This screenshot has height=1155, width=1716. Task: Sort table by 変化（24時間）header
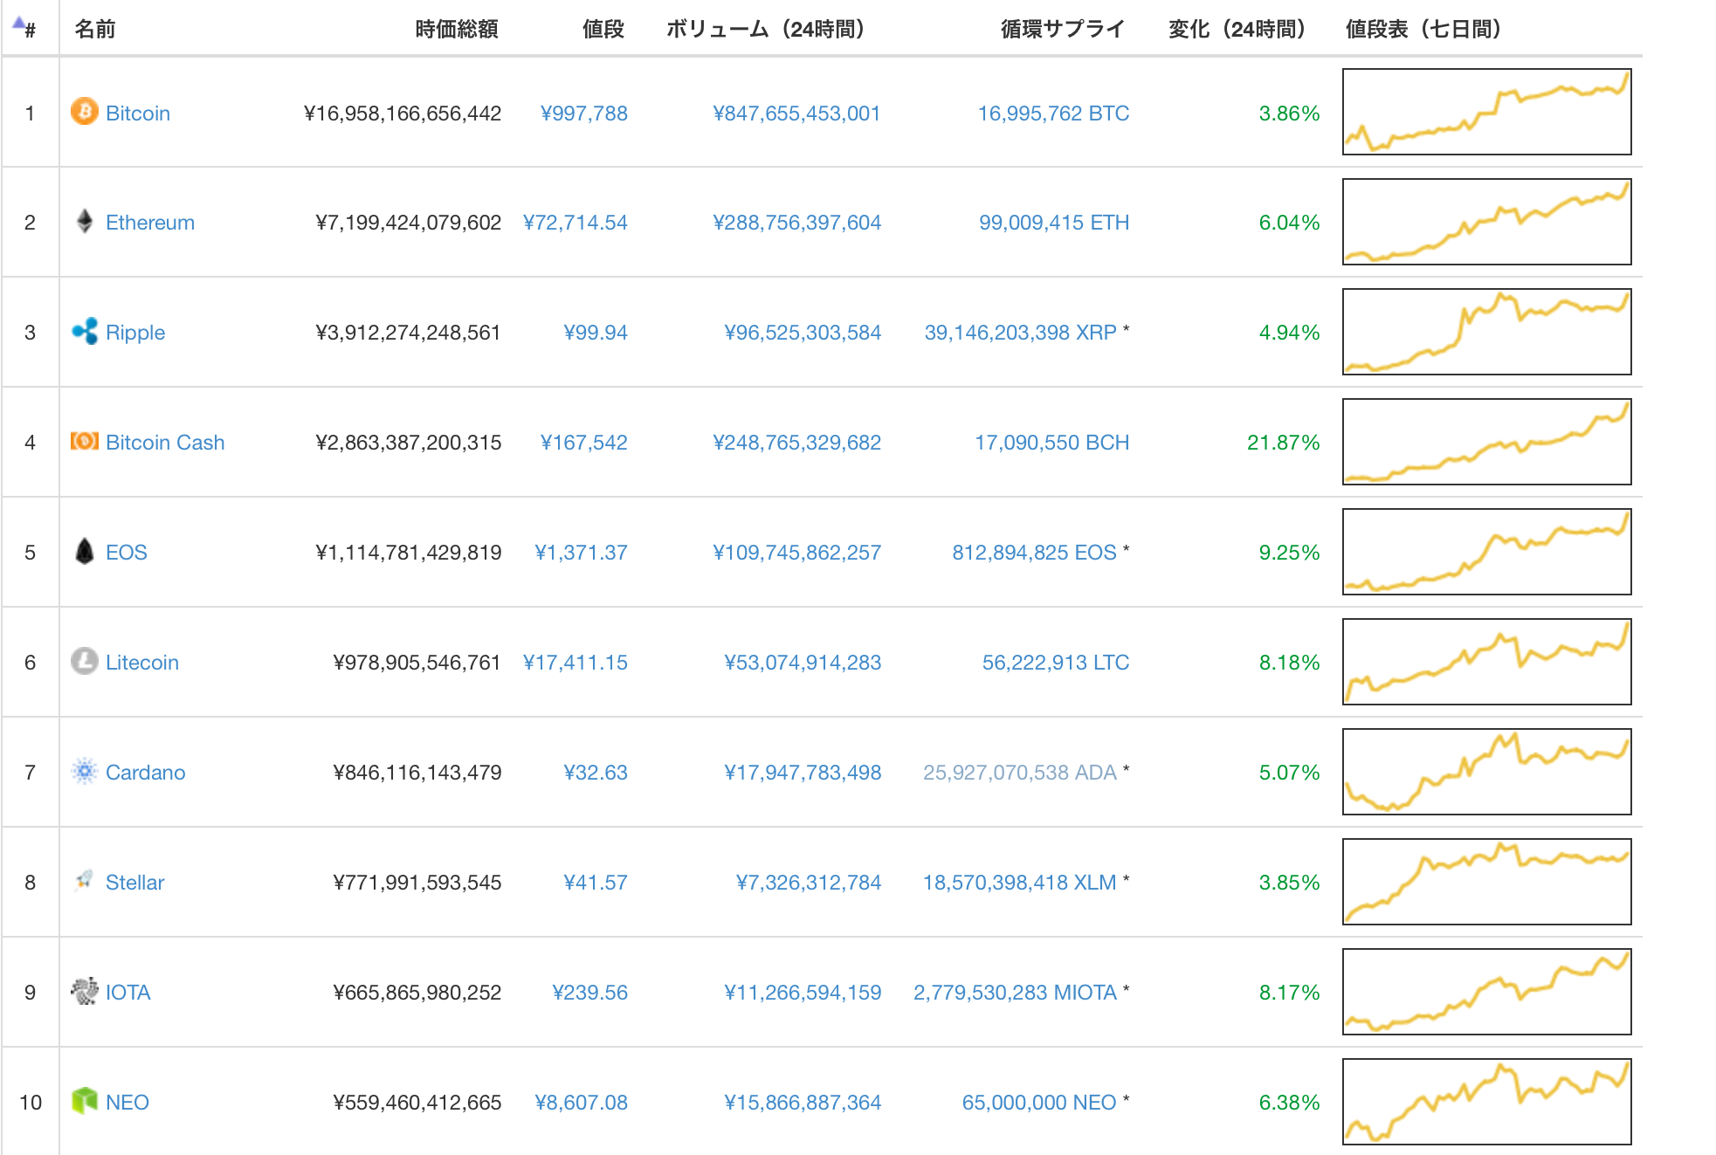[1237, 30]
